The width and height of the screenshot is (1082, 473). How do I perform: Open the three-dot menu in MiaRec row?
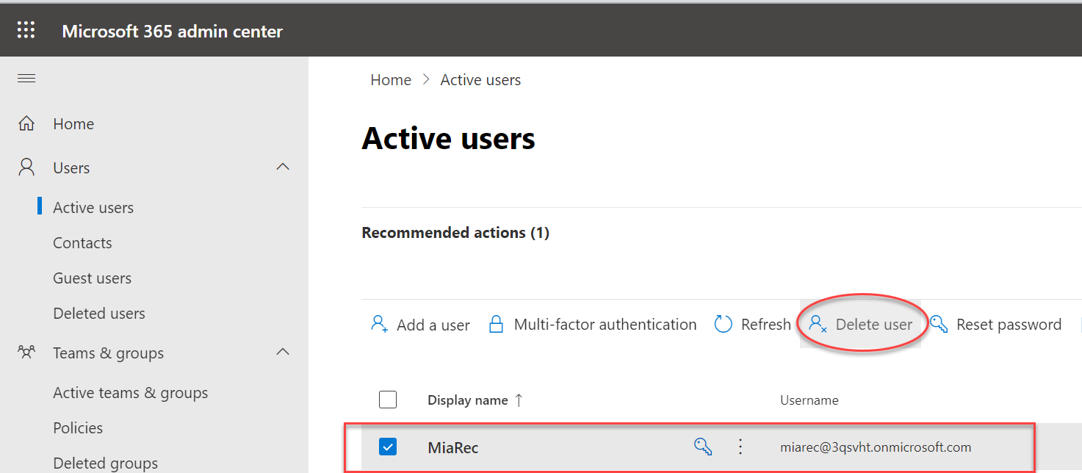coord(740,447)
